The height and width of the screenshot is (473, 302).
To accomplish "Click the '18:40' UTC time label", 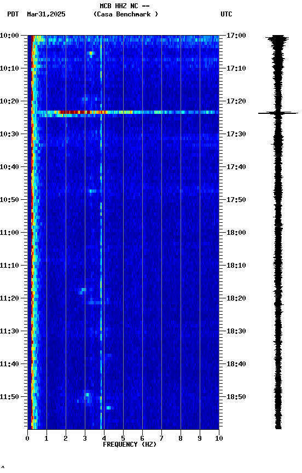I will pos(236,364).
